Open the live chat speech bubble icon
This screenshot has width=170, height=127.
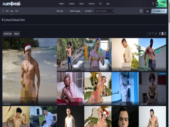click(x=141, y=11)
